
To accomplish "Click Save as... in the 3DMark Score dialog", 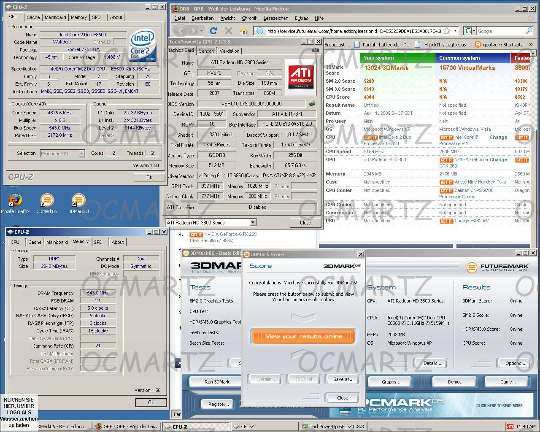I will pyautogui.click(x=343, y=379).
